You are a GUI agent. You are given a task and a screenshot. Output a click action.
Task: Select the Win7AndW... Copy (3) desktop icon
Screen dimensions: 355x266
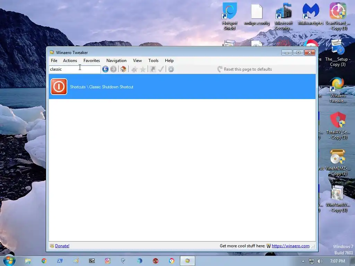coord(338,198)
